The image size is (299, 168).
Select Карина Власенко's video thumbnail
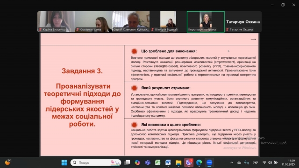pos(56,22)
